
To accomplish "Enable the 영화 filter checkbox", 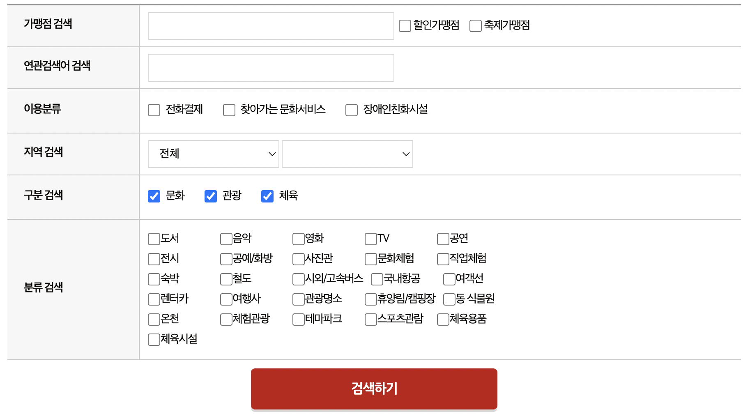I will (298, 239).
